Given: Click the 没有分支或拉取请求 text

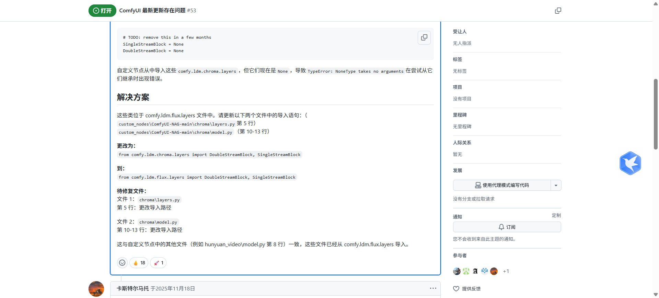Looking at the screenshot, I should pos(474,199).
